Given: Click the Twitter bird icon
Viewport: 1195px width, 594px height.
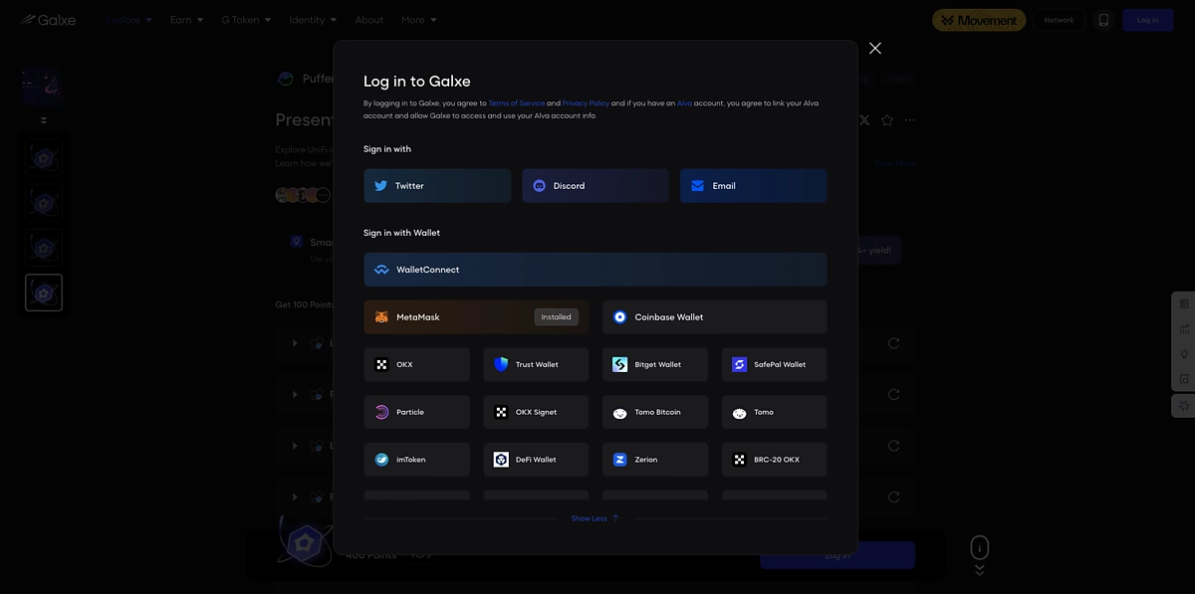Looking at the screenshot, I should tap(380, 186).
